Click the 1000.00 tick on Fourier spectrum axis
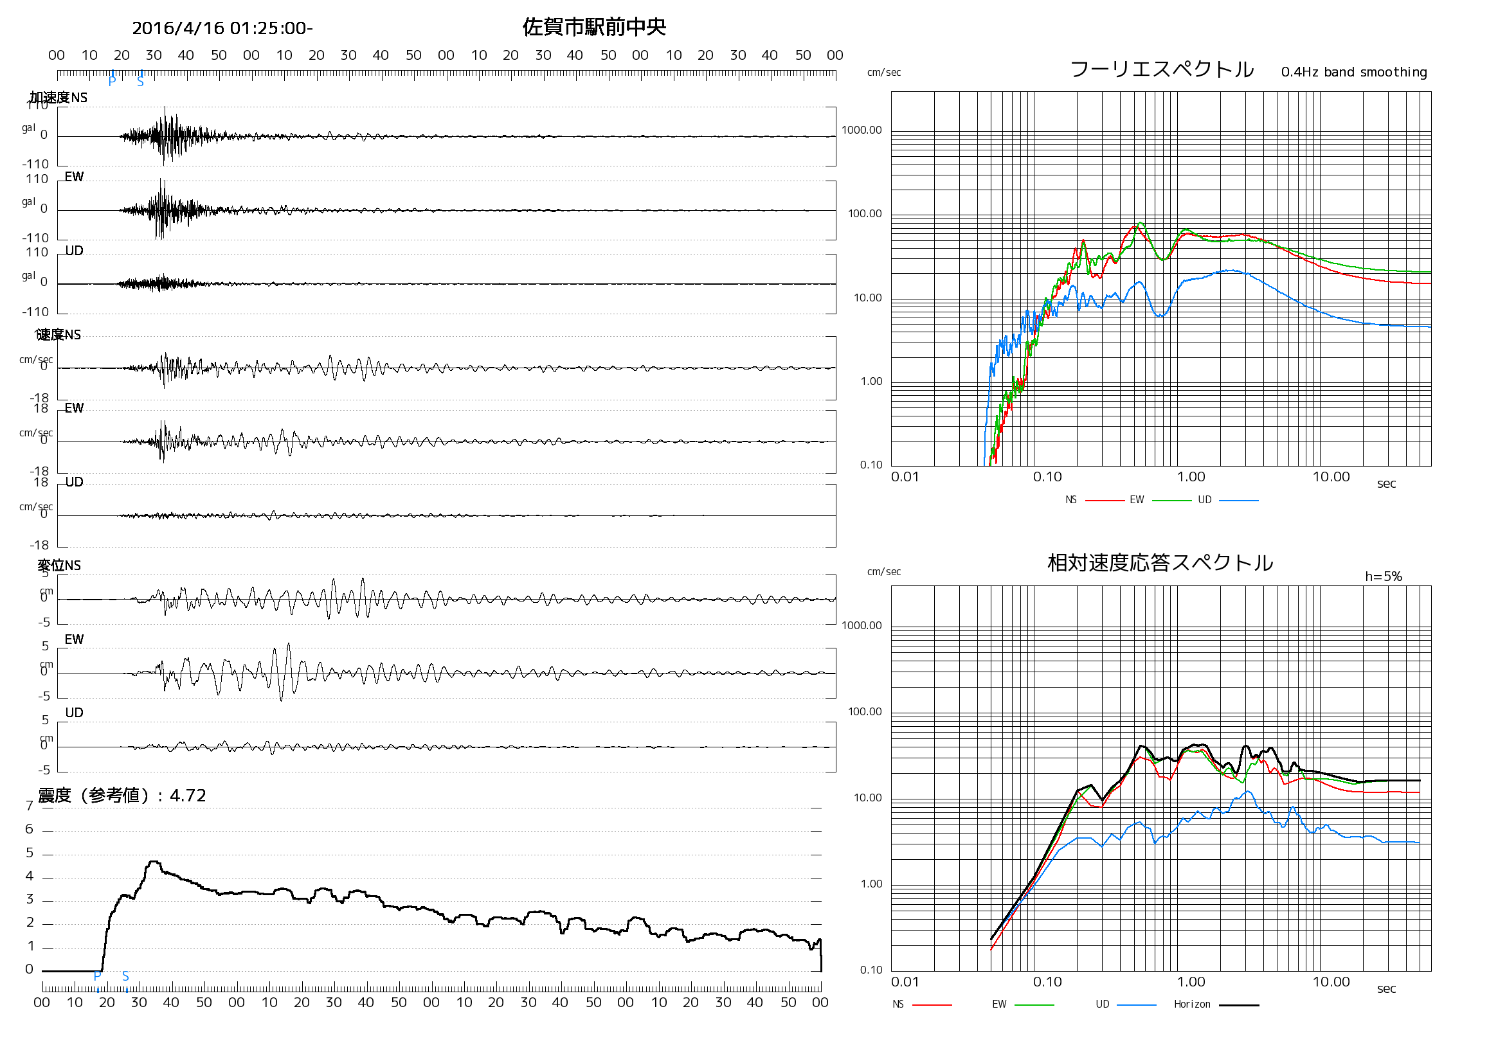The height and width of the screenshot is (1052, 1489). (862, 130)
